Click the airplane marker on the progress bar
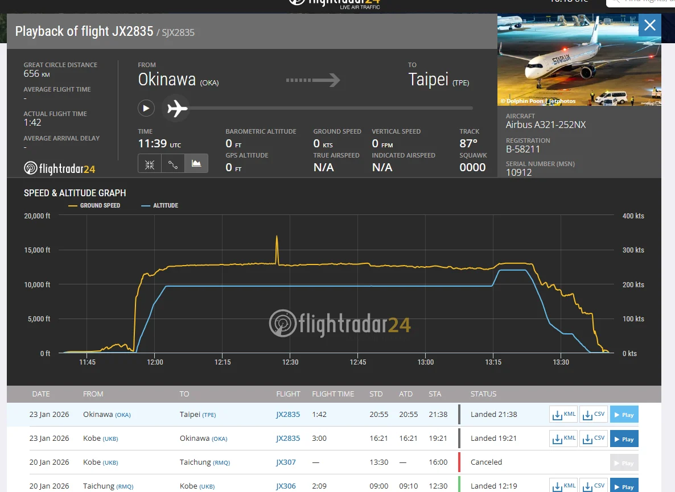Viewport: 675px width, 492px height. (177, 109)
